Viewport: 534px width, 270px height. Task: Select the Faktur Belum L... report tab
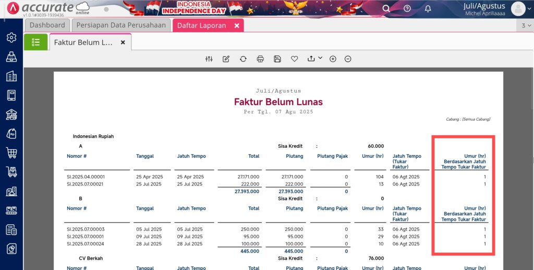83,43
